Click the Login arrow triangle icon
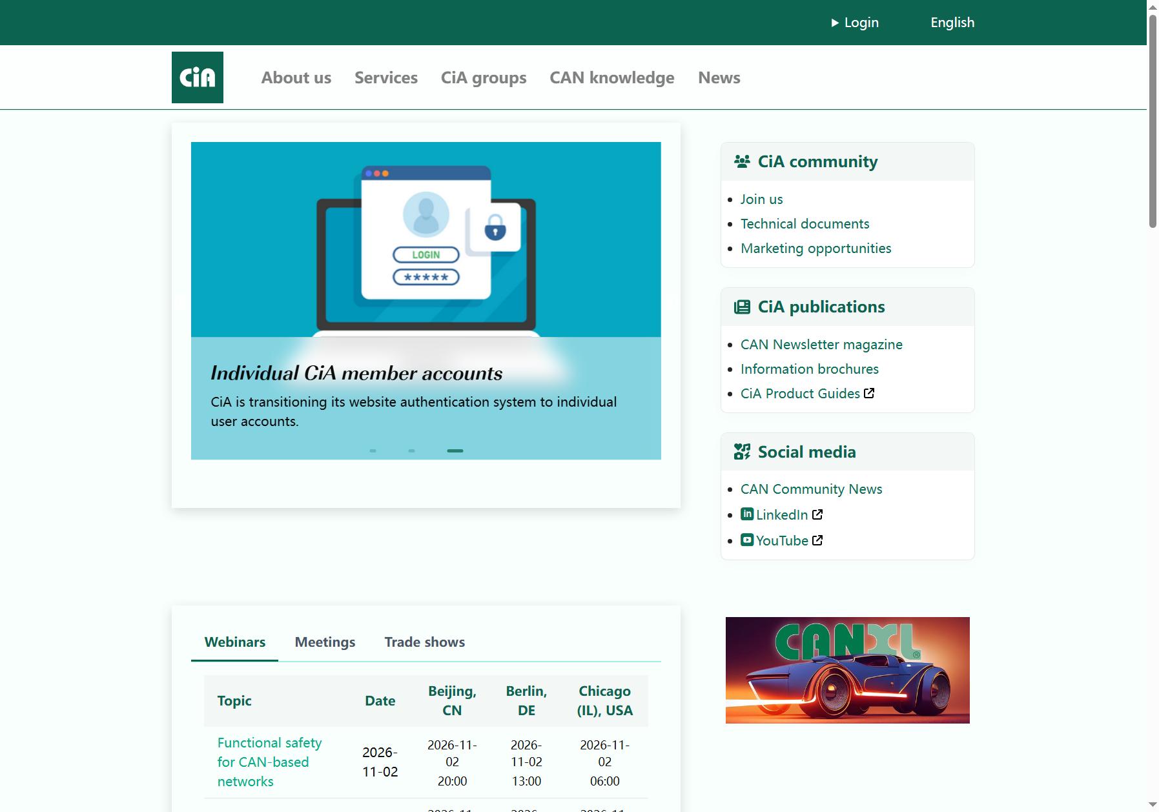Screen dimensions: 1159x812 (x=835, y=23)
